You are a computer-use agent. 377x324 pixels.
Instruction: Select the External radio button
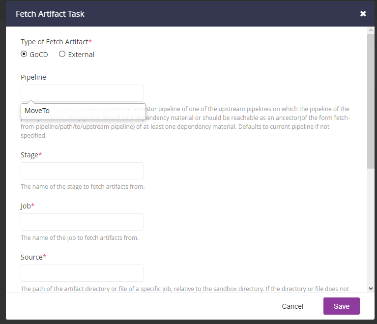click(x=62, y=54)
